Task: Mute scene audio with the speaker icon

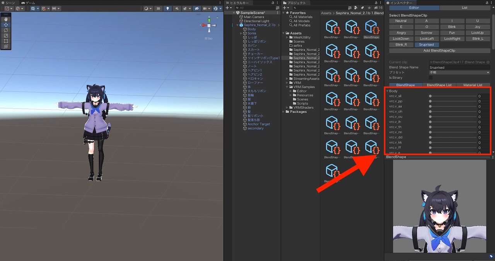Action: pyautogui.click(x=177, y=8)
